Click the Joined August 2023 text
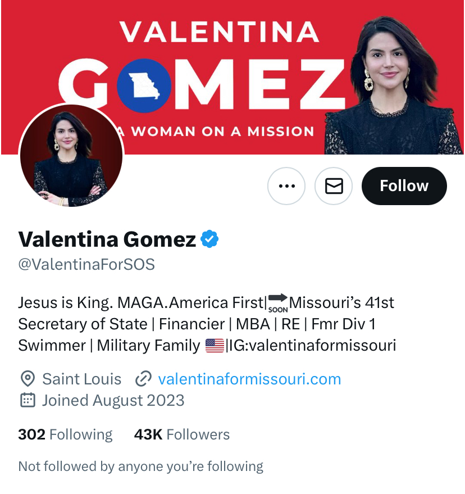 pos(113,400)
